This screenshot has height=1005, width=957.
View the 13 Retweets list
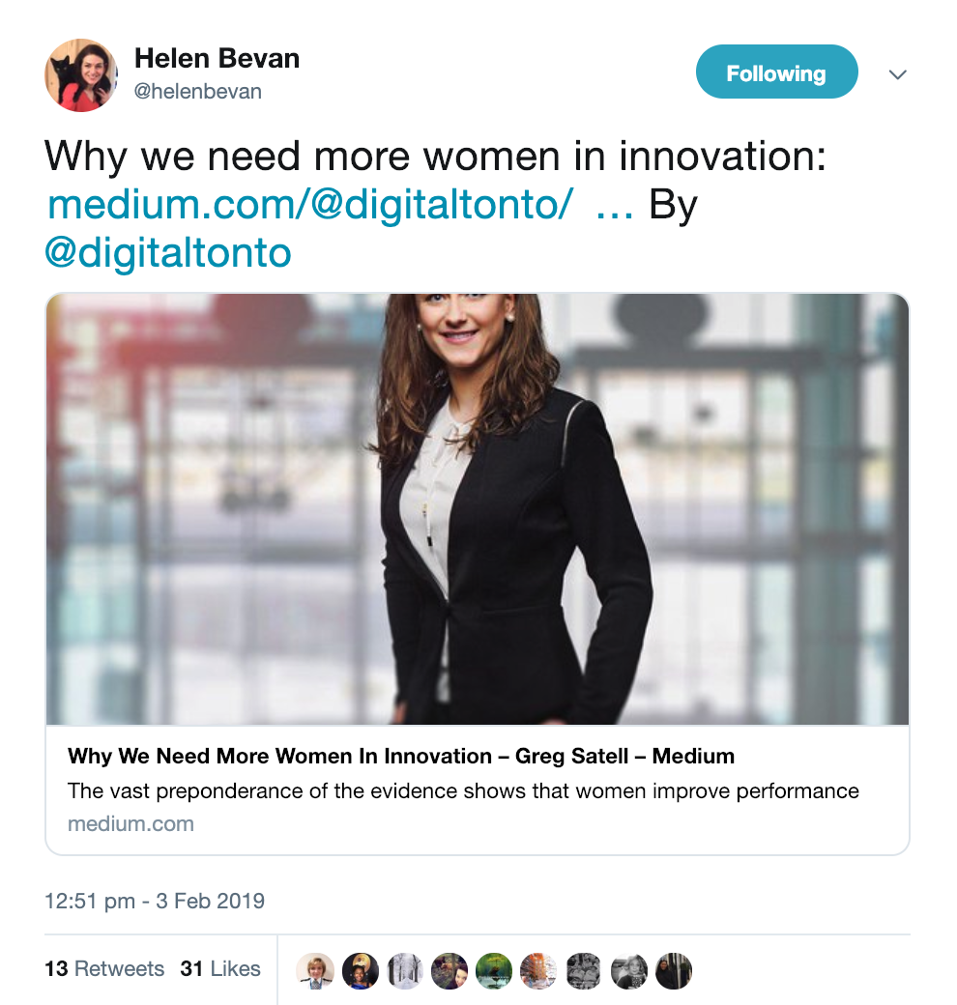[103, 968]
